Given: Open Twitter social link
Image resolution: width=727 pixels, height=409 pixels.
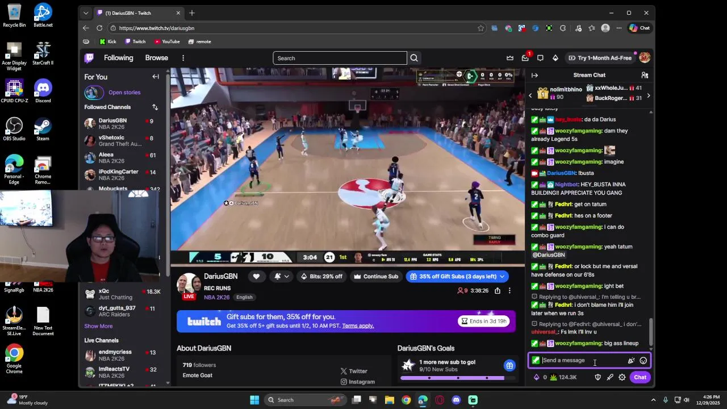Looking at the screenshot, I should 354,371.
